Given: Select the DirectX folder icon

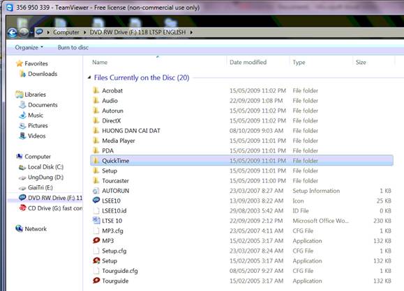Looking at the screenshot, I should (x=96, y=120).
